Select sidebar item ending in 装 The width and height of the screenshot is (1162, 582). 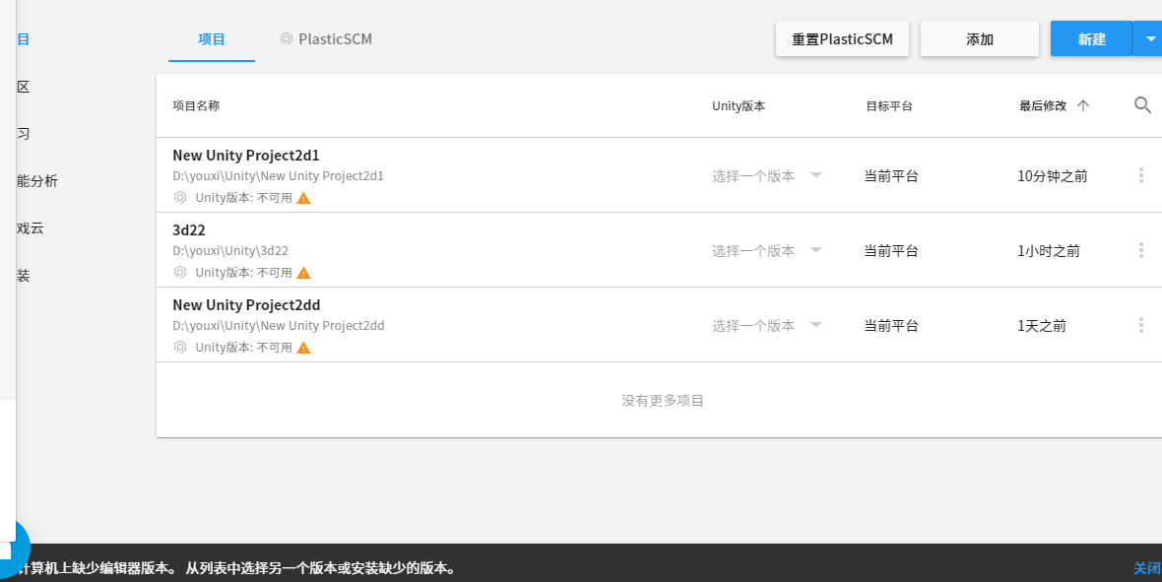(23, 276)
